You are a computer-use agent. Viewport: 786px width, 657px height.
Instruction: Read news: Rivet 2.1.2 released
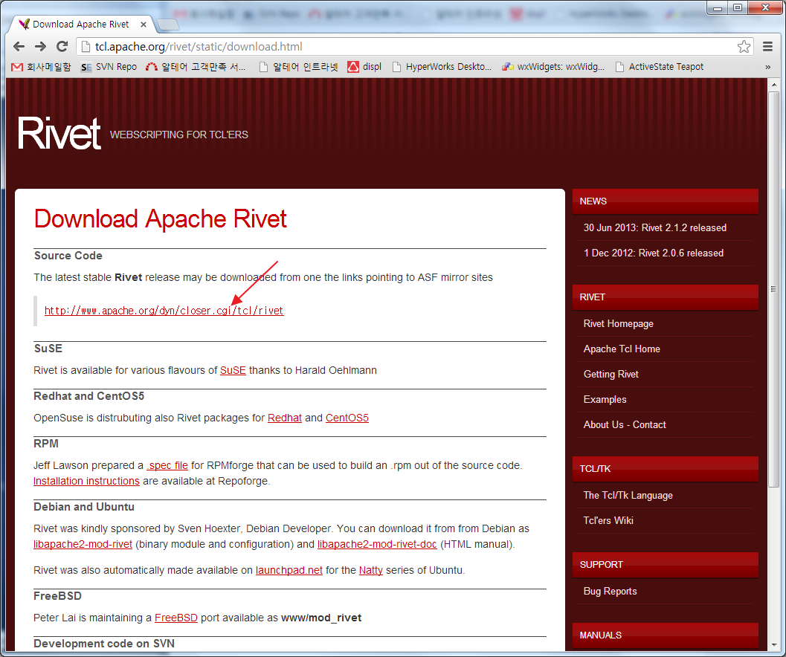pyautogui.click(x=654, y=228)
